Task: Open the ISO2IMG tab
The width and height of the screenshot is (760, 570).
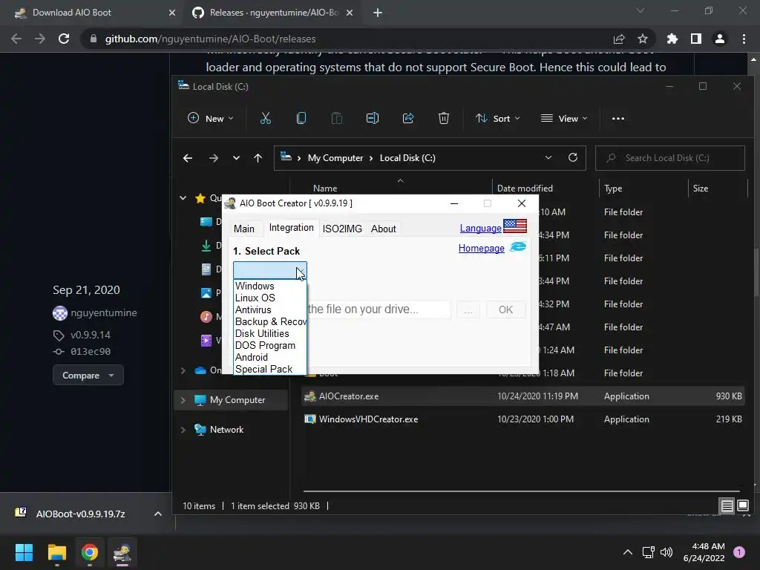Action: point(342,229)
